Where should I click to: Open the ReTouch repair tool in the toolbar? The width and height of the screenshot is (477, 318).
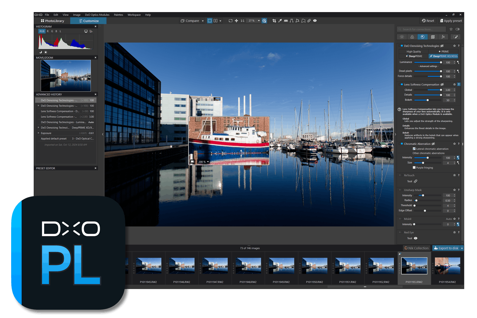[309, 21]
